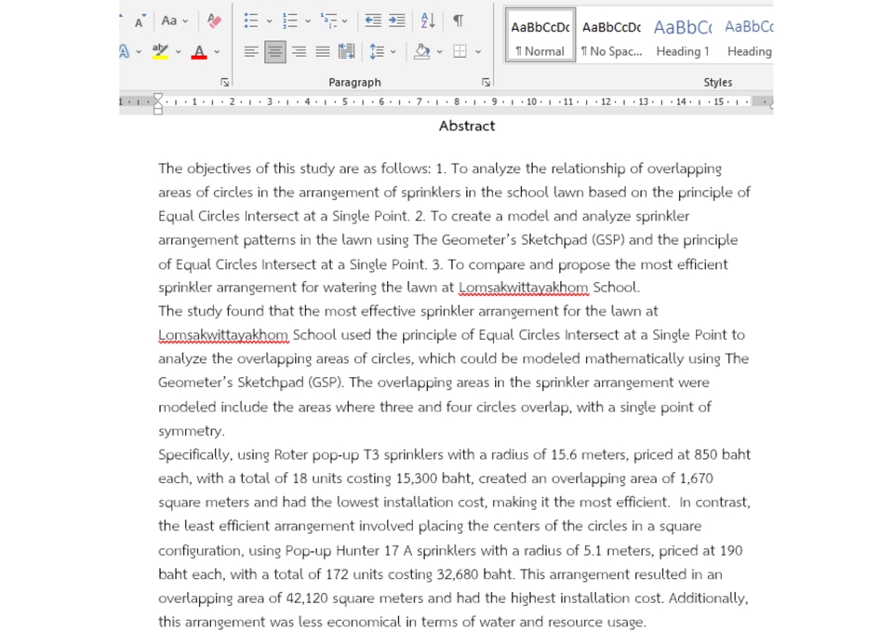The height and width of the screenshot is (632, 893).
Task: Justify paragraph text
Action: tap(323, 52)
